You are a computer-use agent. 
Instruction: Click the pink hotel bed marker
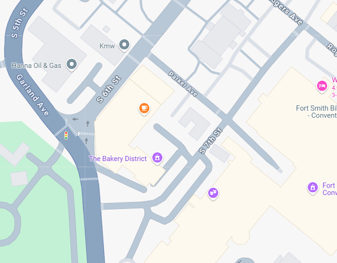pyautogui.click(x=322, y=87)
